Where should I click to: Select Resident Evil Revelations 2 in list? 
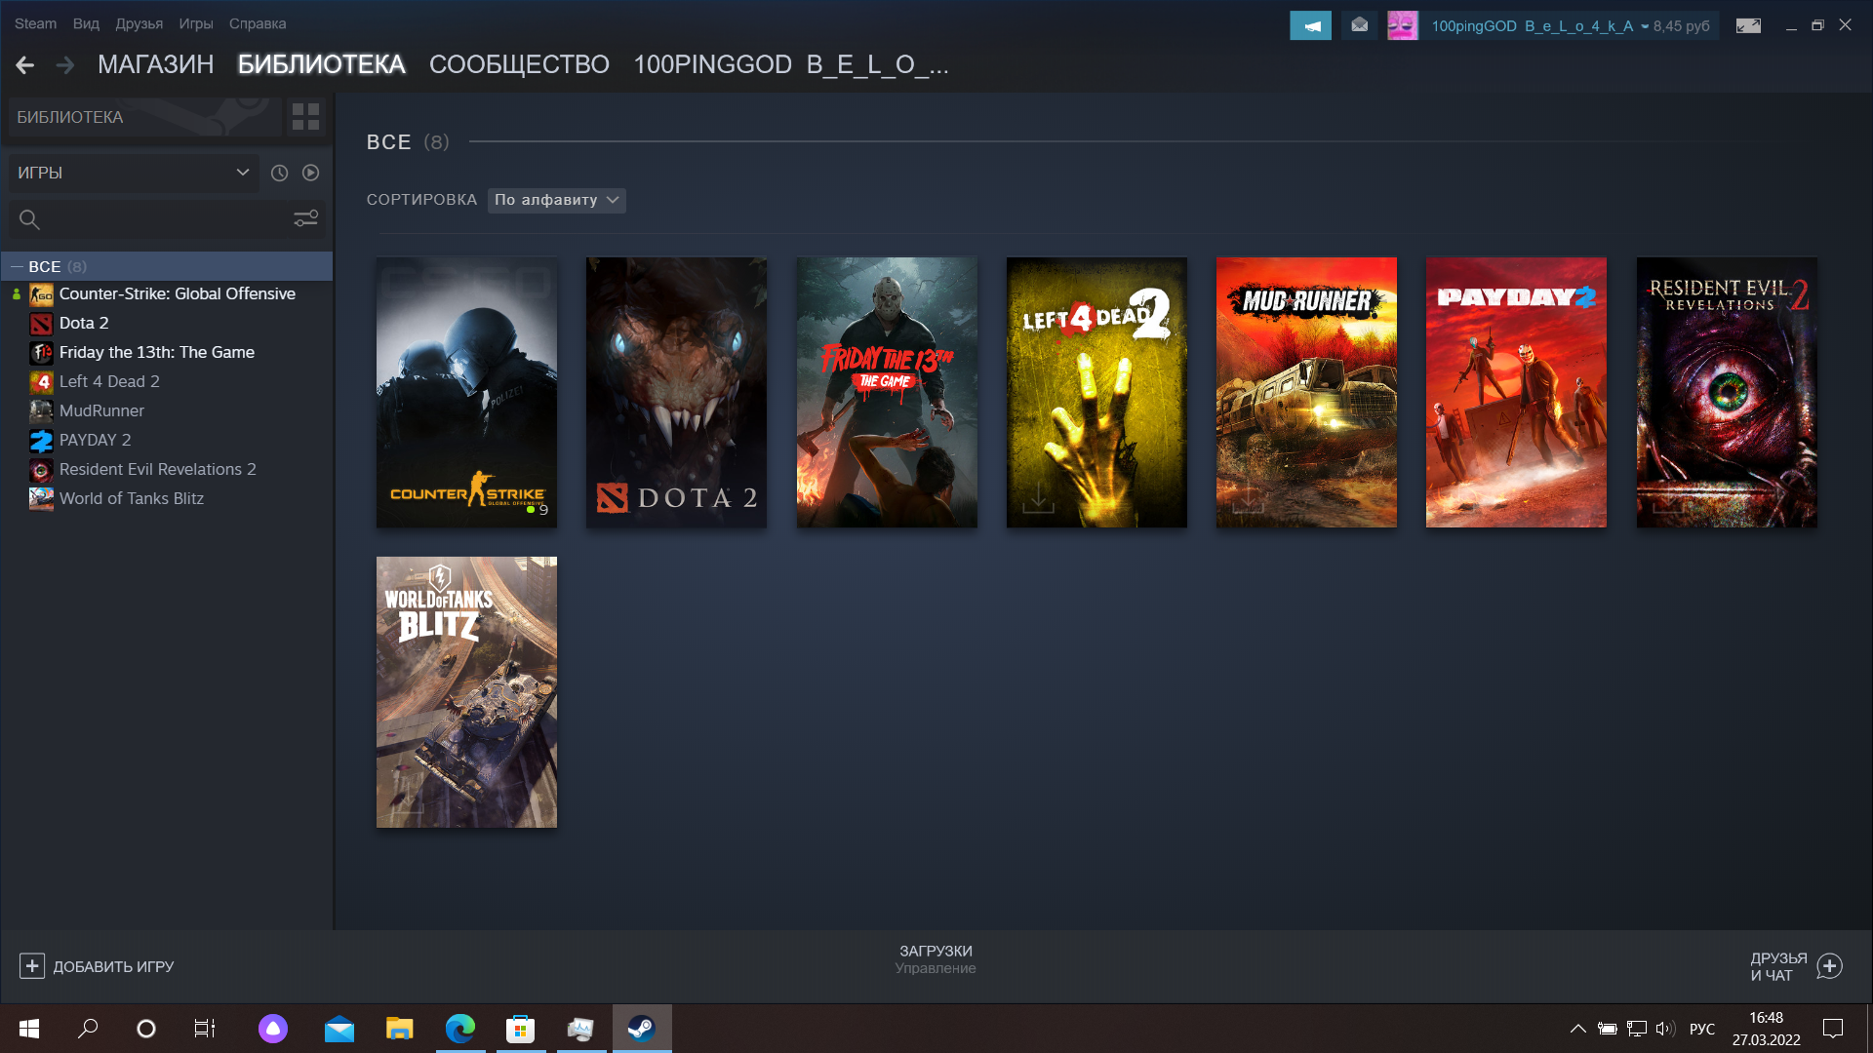(157, 469)
